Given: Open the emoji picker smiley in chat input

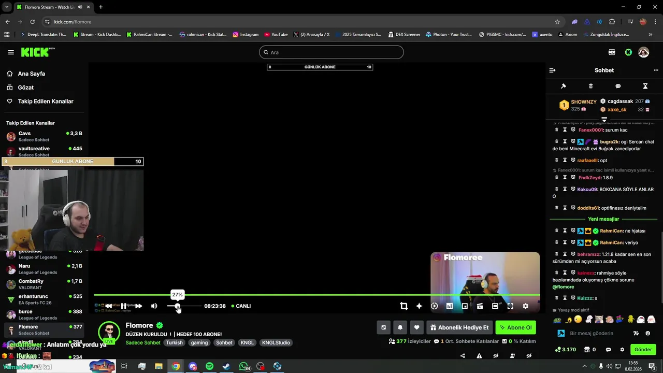Looking at the screenshot, I should pos(647,334).
